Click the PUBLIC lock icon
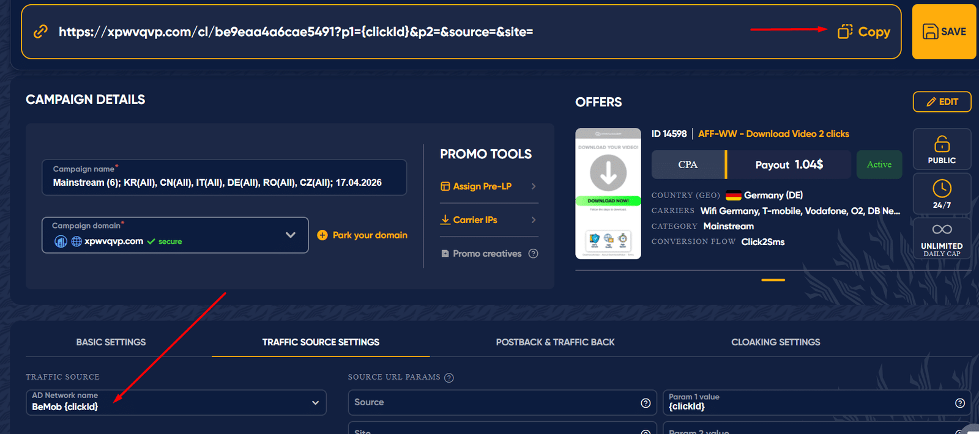Viewport: 979px width, 434px height. tap(942, 144)
